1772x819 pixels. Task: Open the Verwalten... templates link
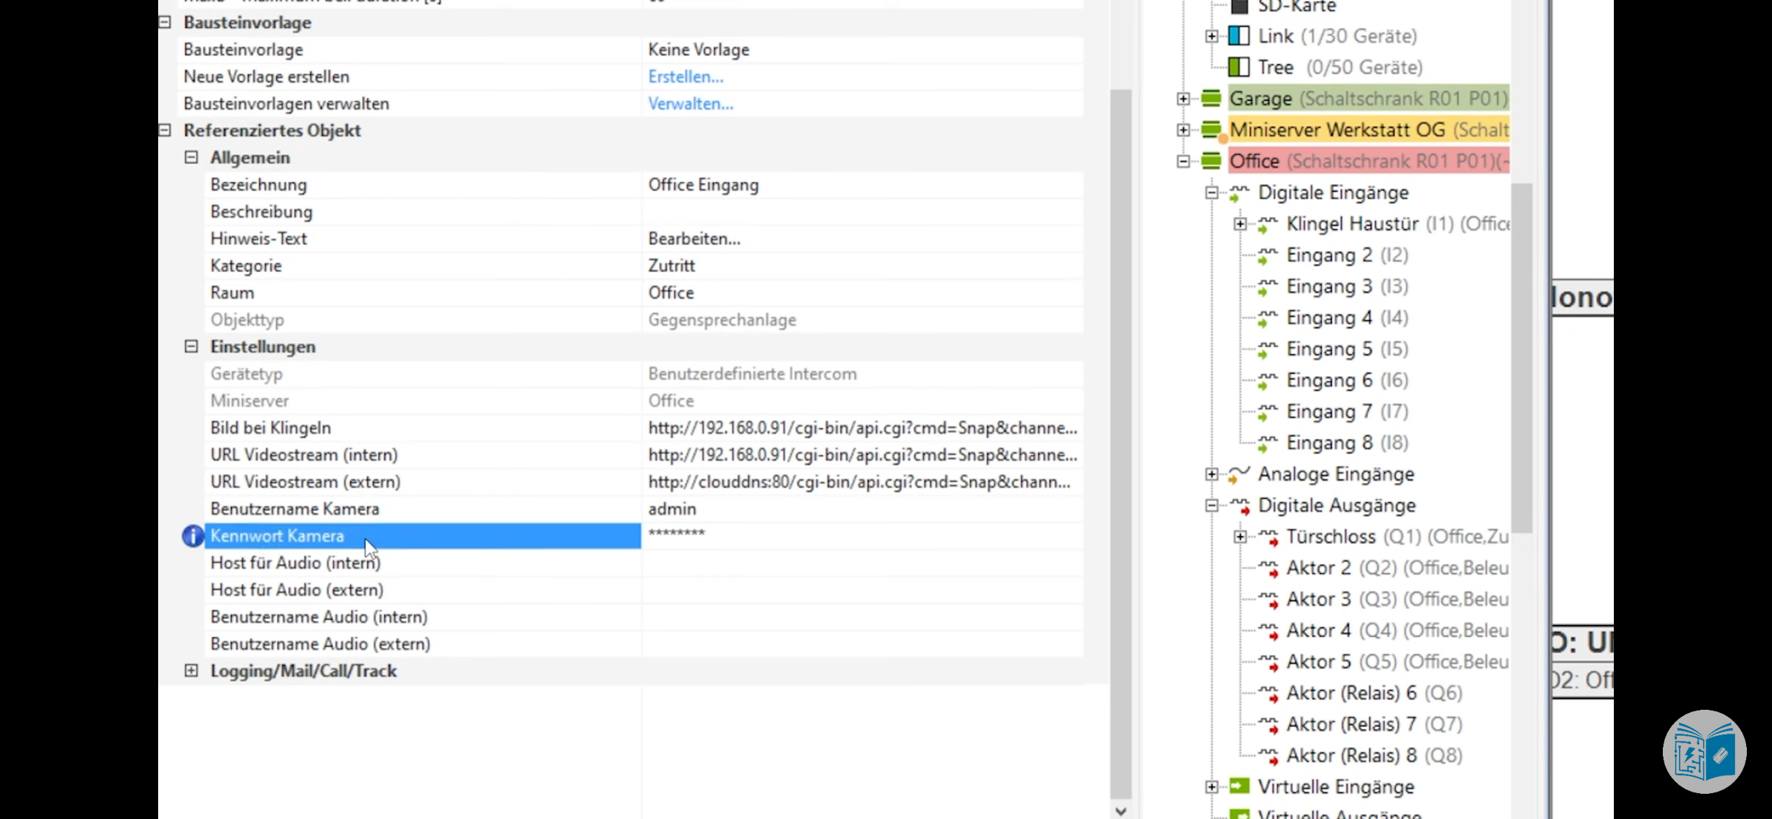coord(690,104)
